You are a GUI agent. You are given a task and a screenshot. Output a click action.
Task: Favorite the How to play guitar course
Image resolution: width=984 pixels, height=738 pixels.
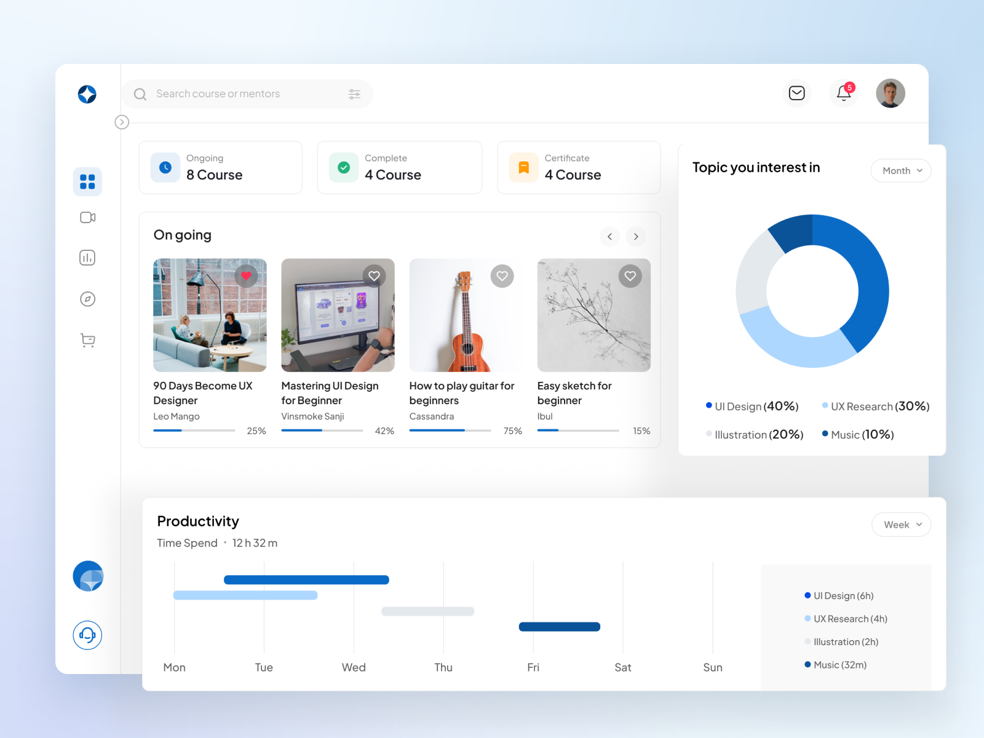click(x=502, y=276)
